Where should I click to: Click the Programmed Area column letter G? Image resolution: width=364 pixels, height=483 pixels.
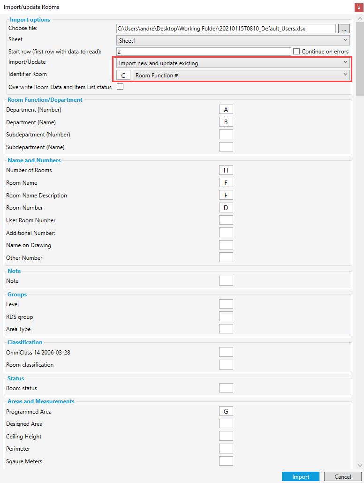[x=226, y=411]
